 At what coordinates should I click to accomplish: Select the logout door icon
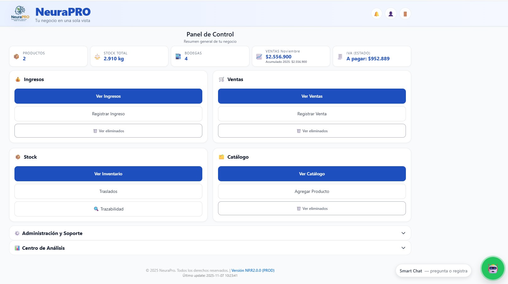click(405, 13)
